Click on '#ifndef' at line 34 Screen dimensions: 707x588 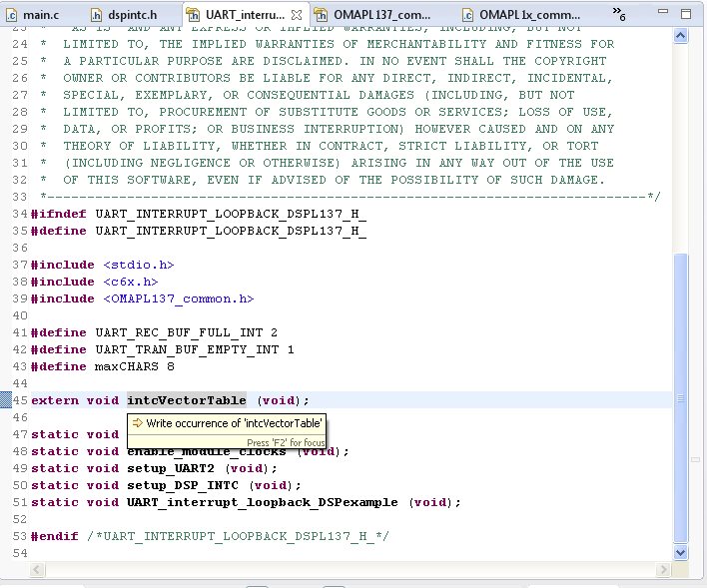tap(59, 214)
